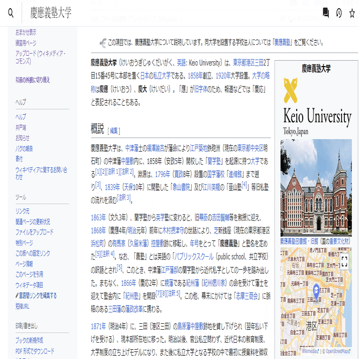Open 慶應義塾 link in hatnote
This screenshot has width=359, height=359.
[282, 42]
